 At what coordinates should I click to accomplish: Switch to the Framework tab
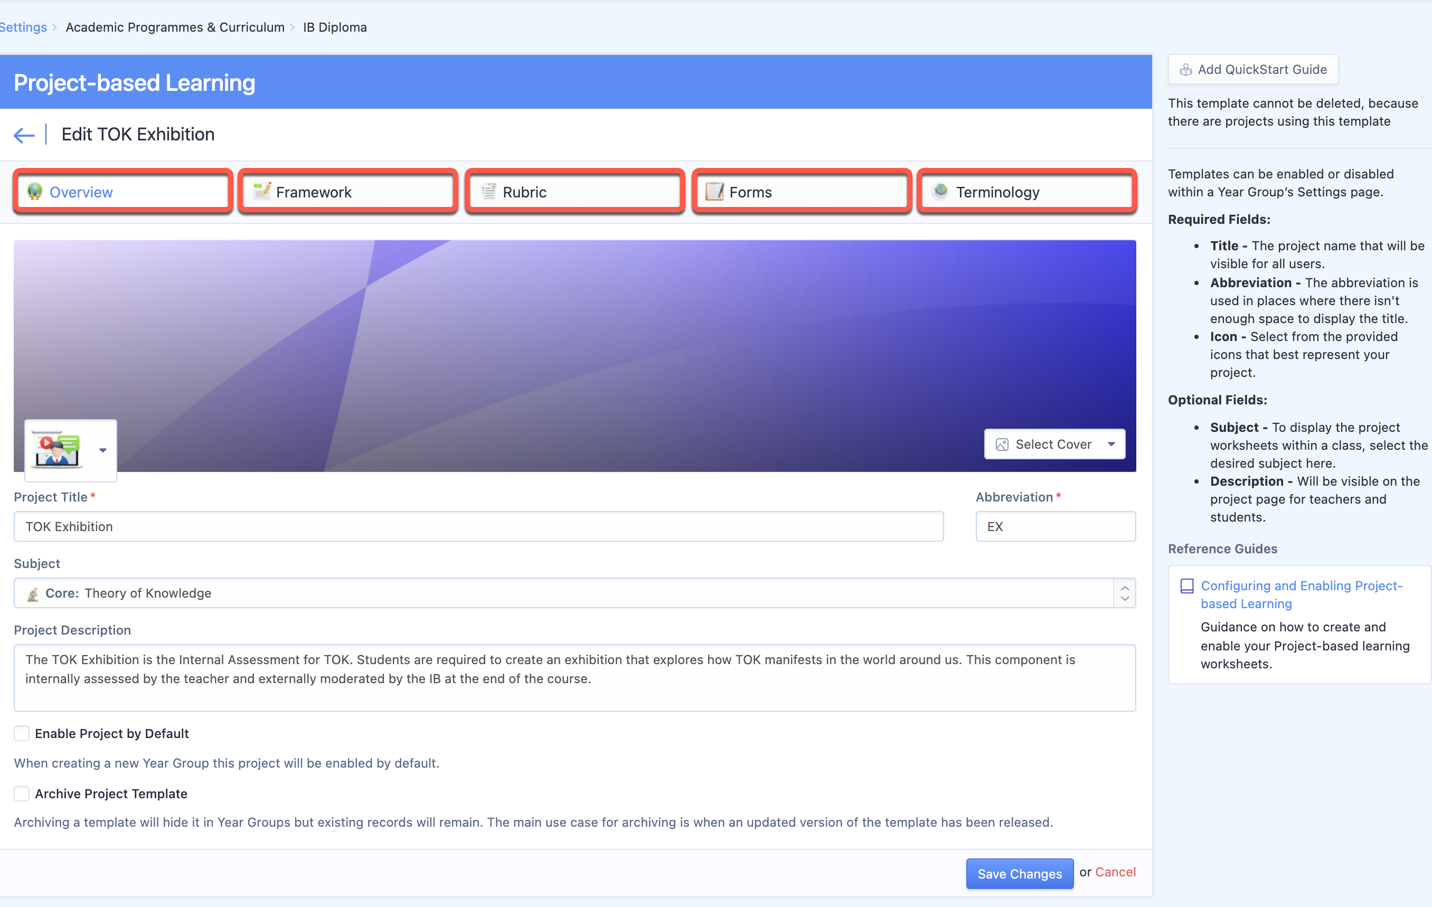click(348, 192)
